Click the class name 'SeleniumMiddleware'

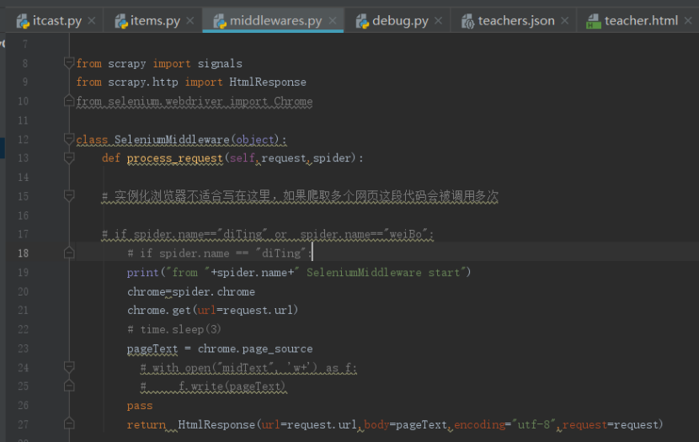(x=172, y=140)
